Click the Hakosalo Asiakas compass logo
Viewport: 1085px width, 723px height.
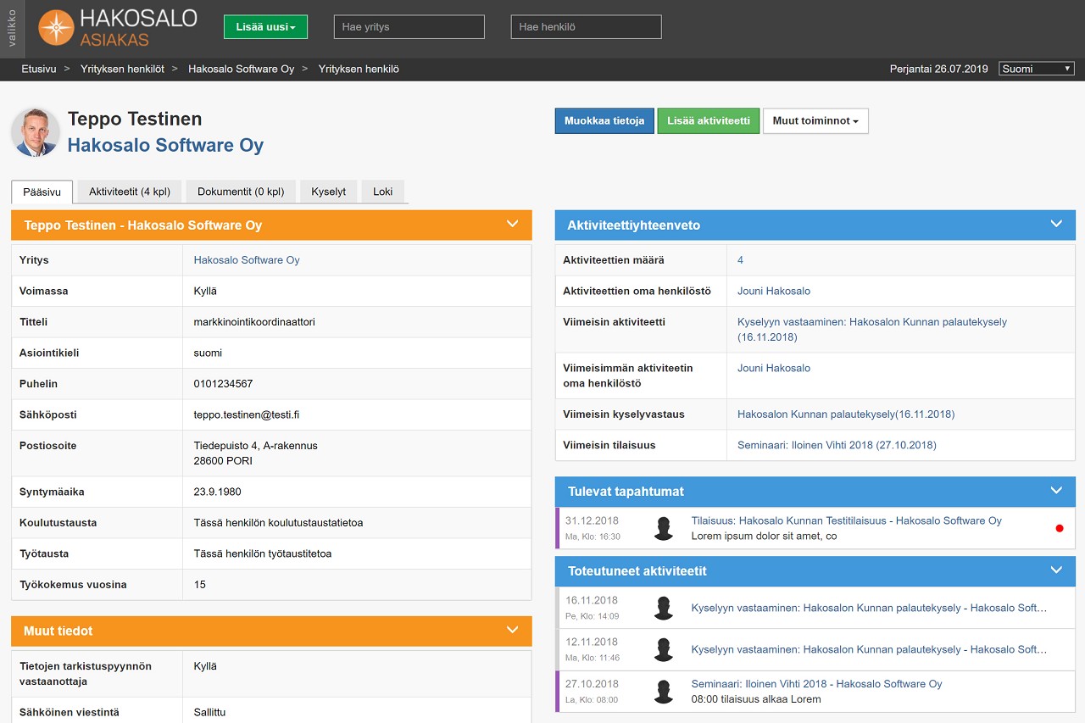(118, 28)
